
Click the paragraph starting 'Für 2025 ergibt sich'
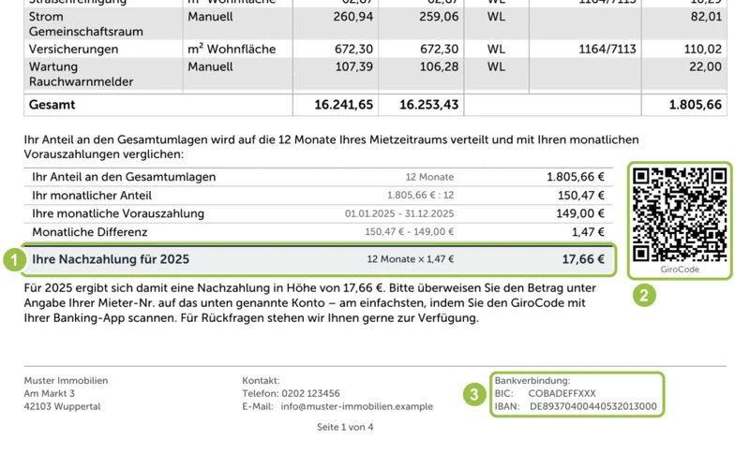pos(310,302)
